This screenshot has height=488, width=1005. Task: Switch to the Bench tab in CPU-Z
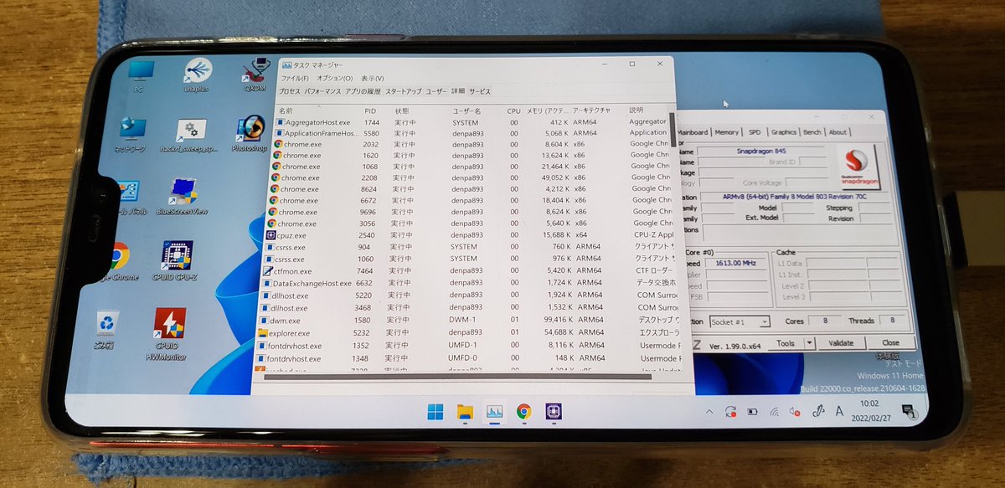click(x=812, y=132)
